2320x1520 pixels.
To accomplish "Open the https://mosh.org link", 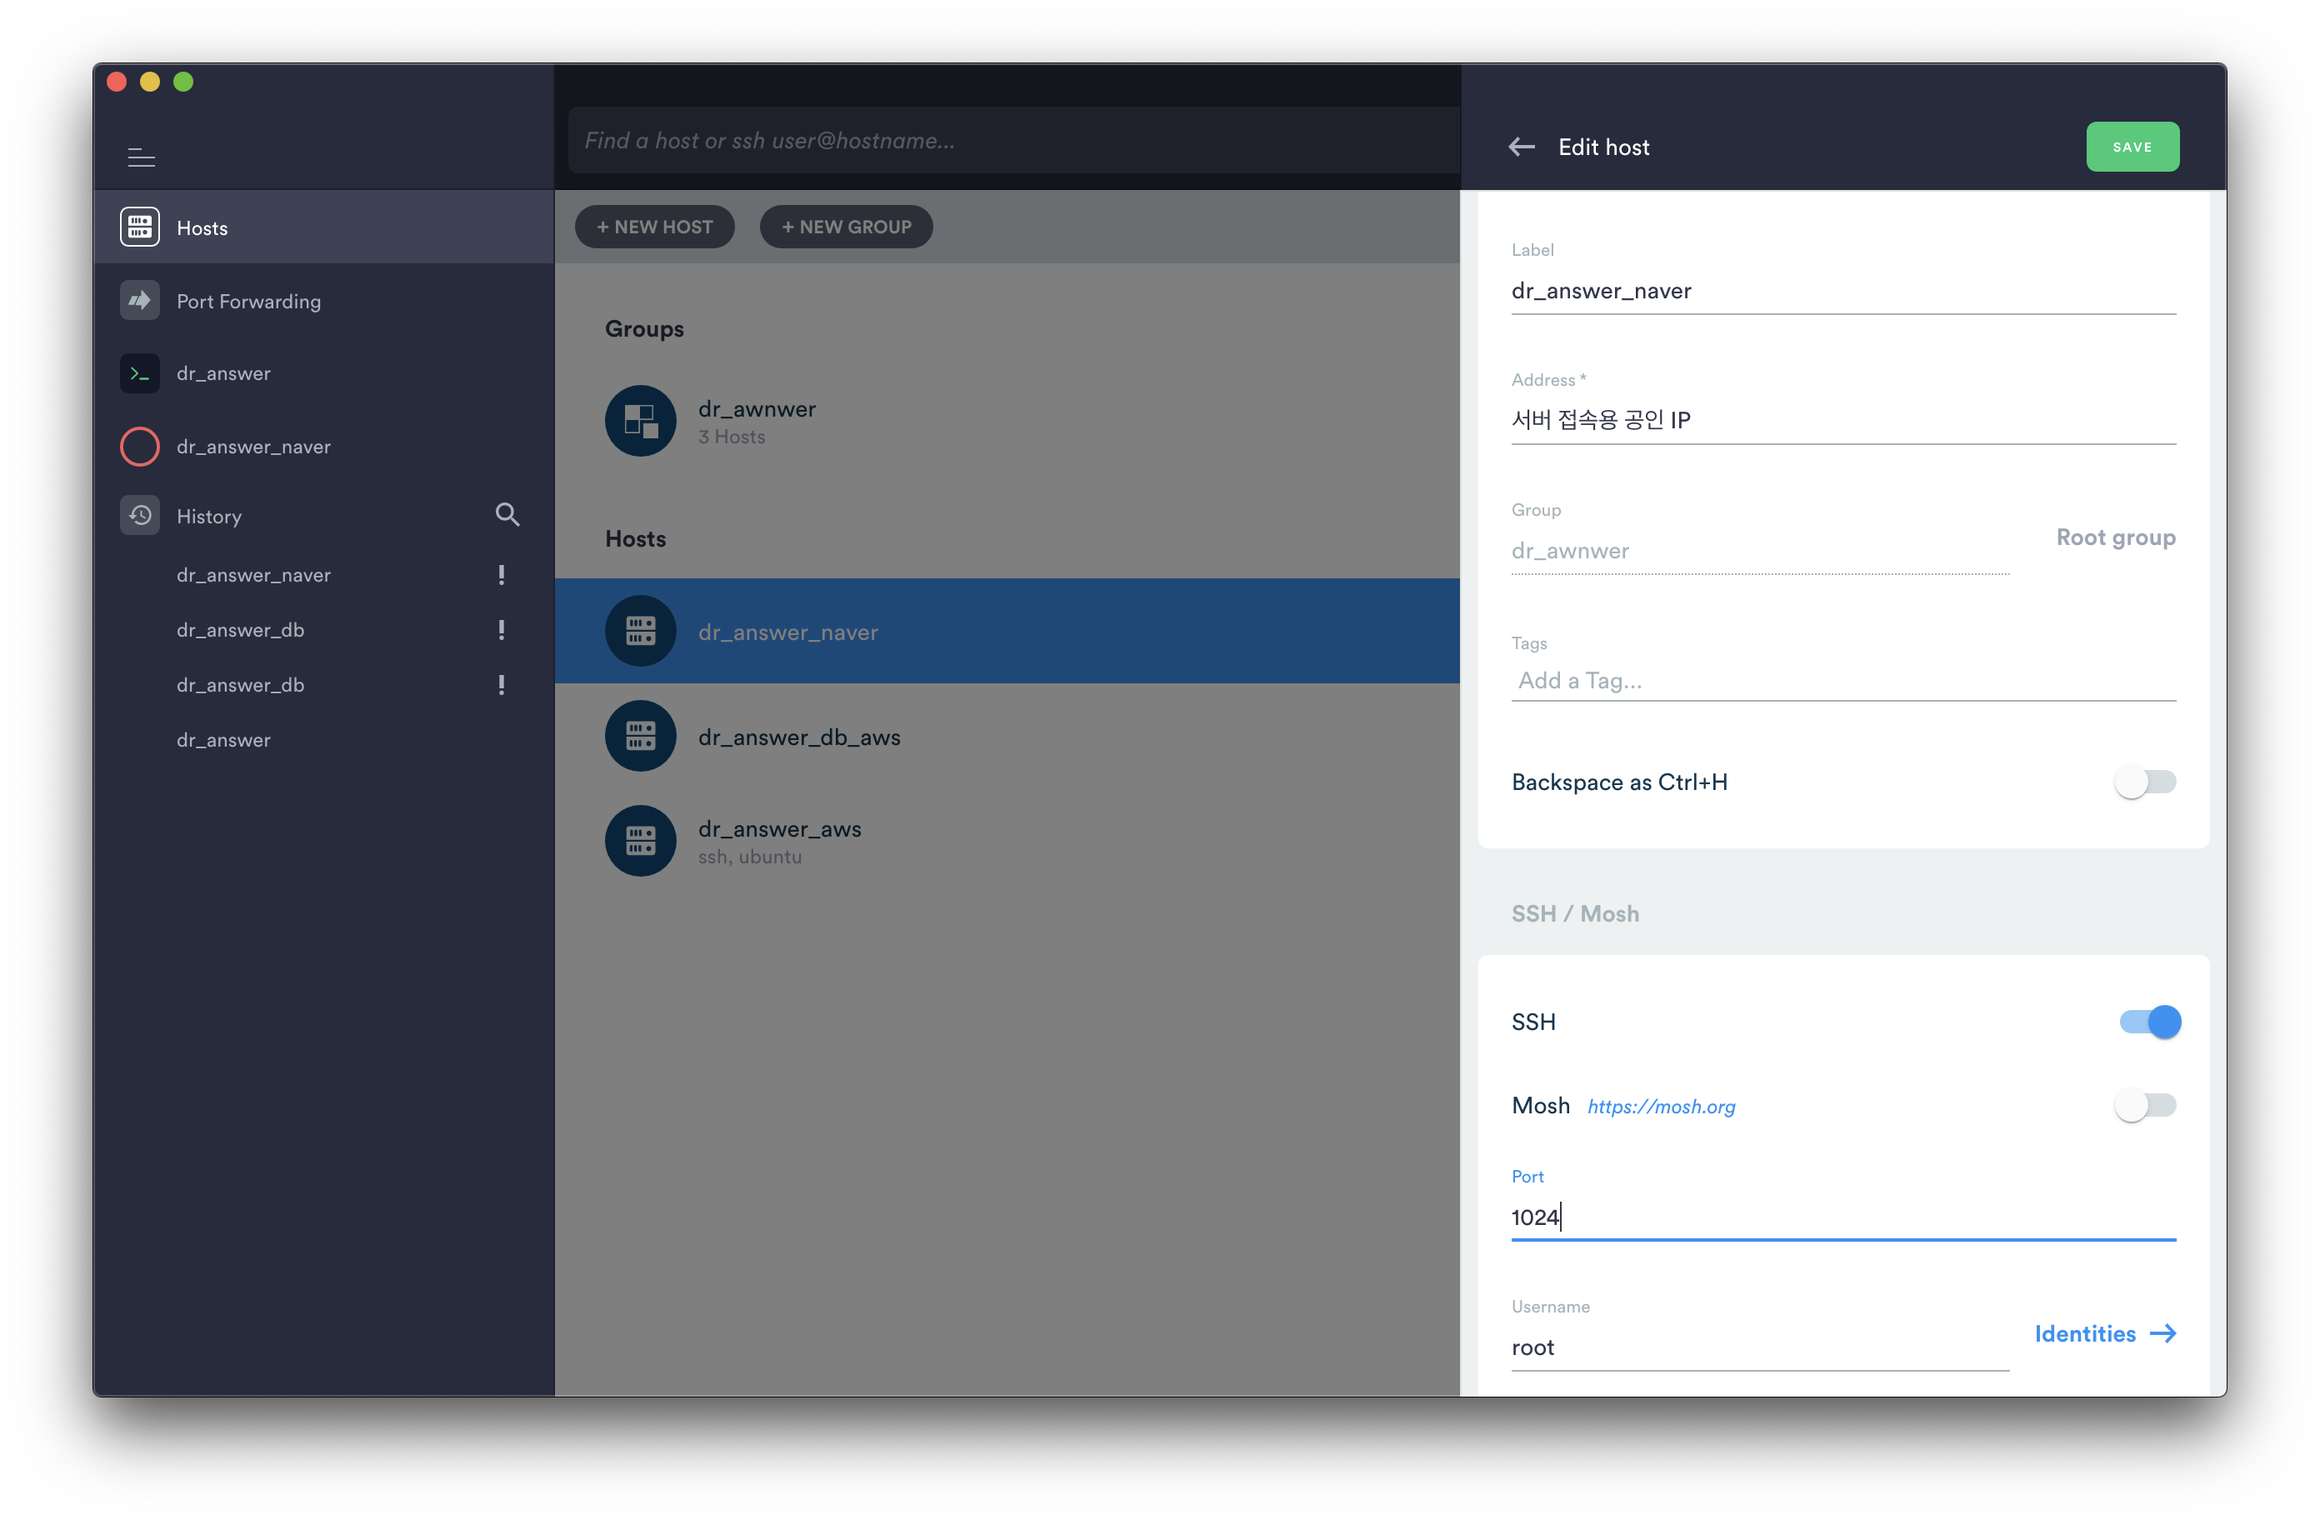I will click(x=1660, y=1107).
